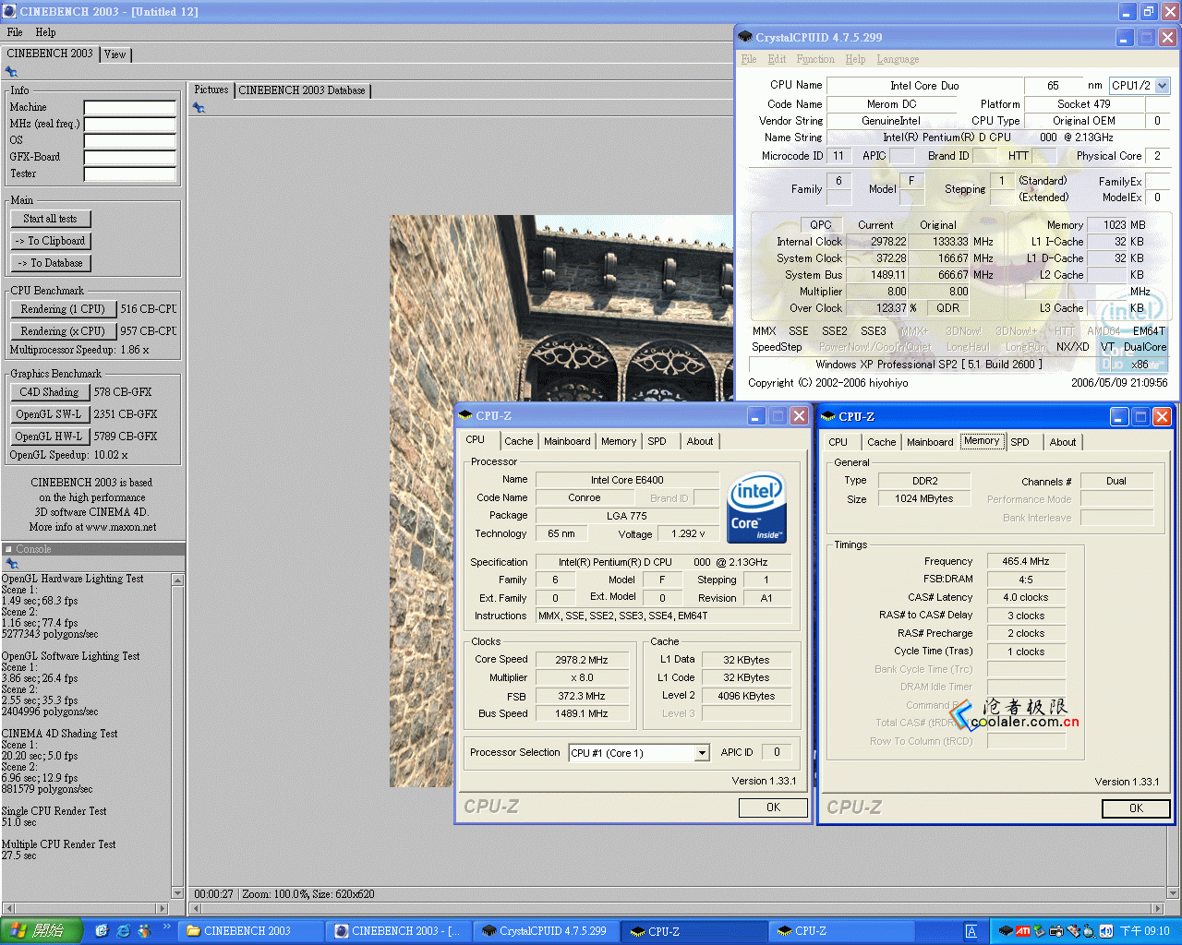This screenshot has height=945, width=1182.
Task: Switch to the View tab in CINEBENCH
Action: pos(115,54)
